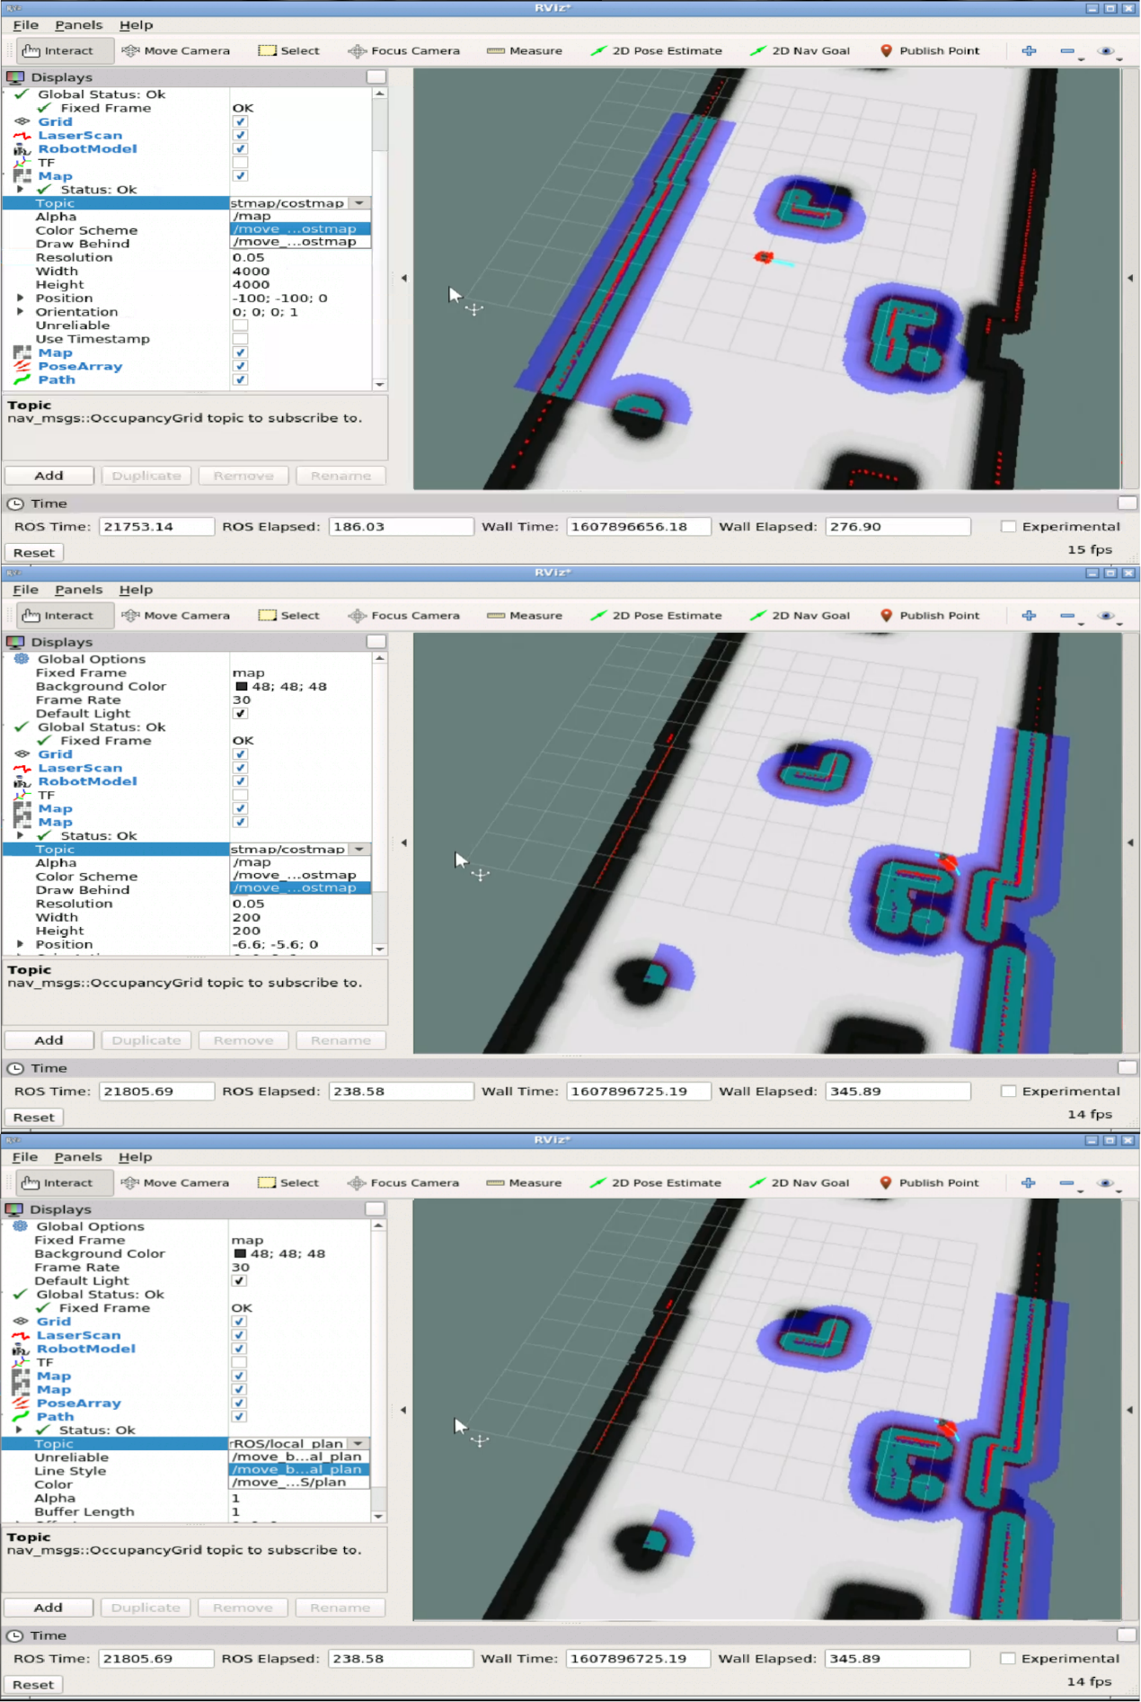Click Reset button in top RViz window
1141x1702 pixels.
(34, 553)
